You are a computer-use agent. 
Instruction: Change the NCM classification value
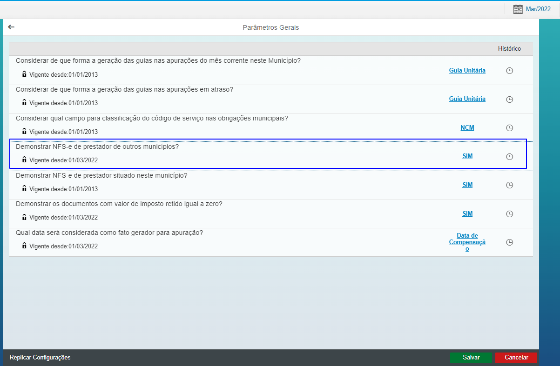tap(467, 128)
